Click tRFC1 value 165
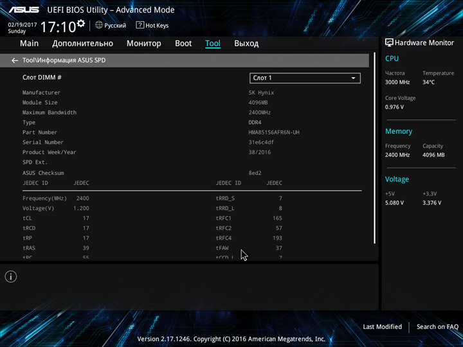 pos(277,218)
